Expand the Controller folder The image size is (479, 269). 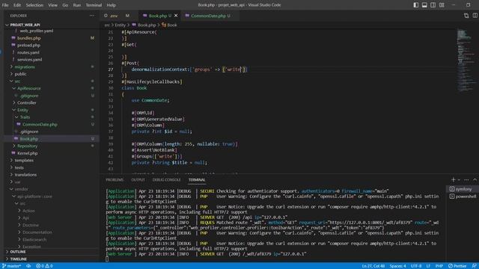tap(27, 103)
